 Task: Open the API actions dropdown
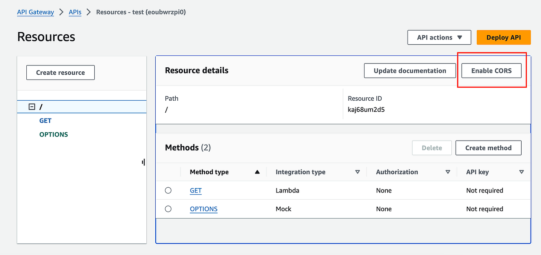439,38
